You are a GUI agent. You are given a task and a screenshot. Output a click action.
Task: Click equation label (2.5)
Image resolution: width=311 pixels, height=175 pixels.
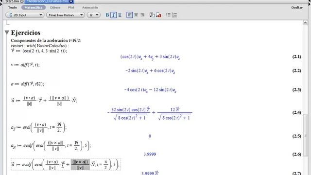[297, 136]
